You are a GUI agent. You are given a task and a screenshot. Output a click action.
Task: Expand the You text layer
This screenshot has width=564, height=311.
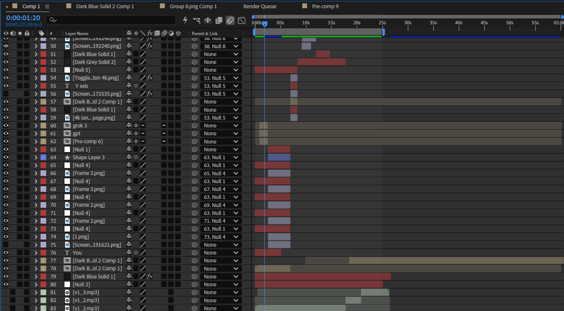pos(36,253)
